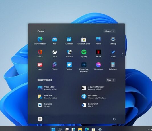Launch PicsArt

coord(55,66)
